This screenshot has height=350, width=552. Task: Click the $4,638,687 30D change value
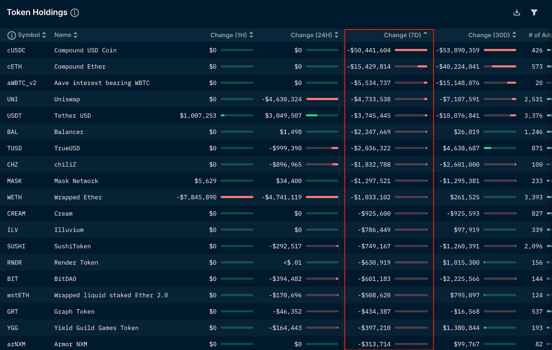(461, 148)
